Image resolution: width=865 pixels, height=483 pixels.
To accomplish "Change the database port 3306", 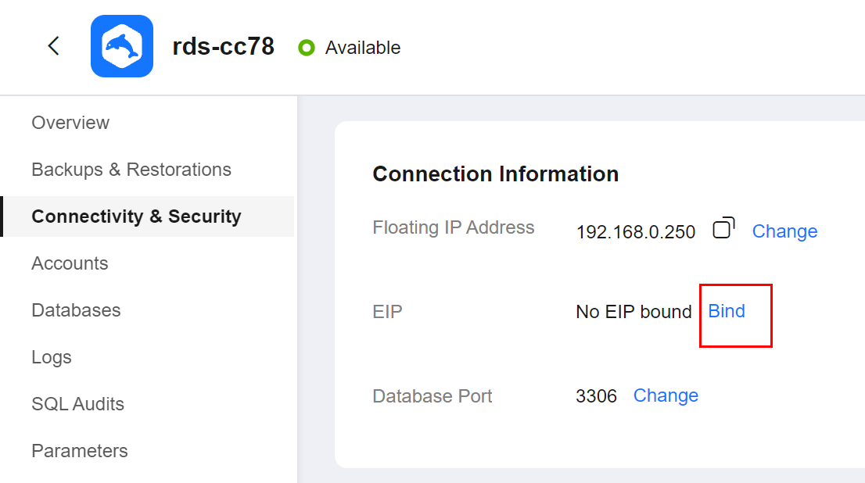I will pyautogui.click(x=666, y=395).
